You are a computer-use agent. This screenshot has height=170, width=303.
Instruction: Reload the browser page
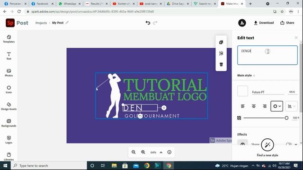point(19,11)
